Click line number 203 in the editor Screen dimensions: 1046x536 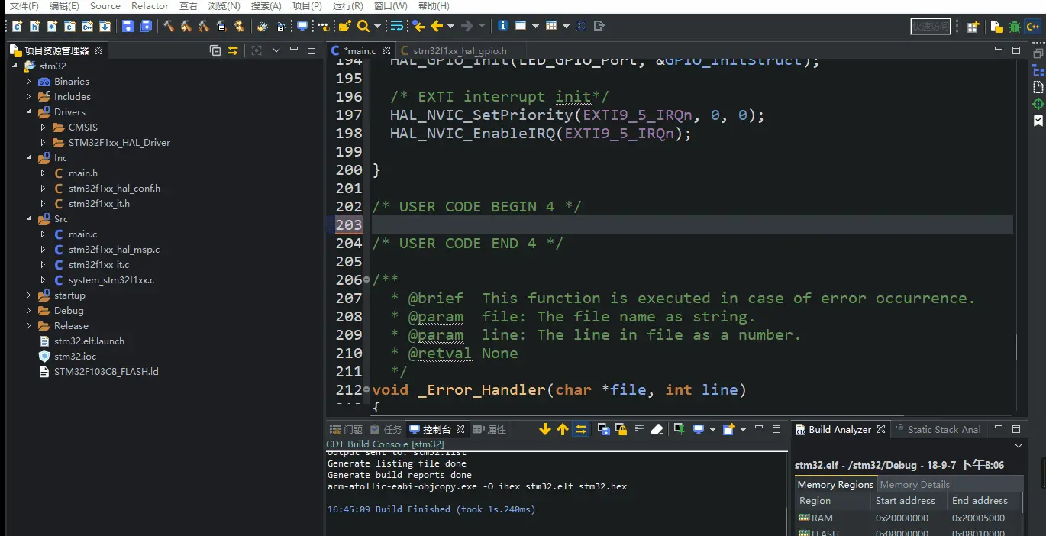pos(349,224)
